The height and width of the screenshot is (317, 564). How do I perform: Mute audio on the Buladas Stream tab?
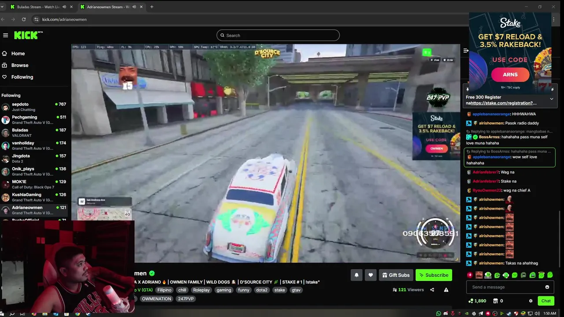(64, 7)
